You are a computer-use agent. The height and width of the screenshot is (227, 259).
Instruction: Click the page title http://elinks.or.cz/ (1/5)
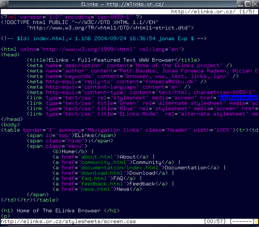point(213,11)
